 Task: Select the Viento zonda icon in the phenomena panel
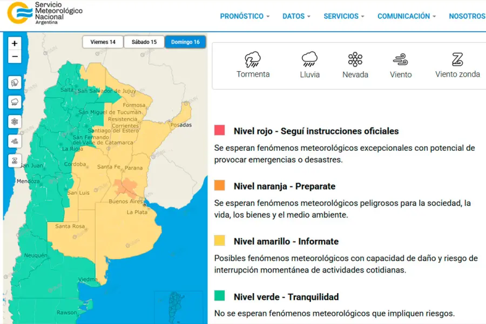[x=457, y=59]
